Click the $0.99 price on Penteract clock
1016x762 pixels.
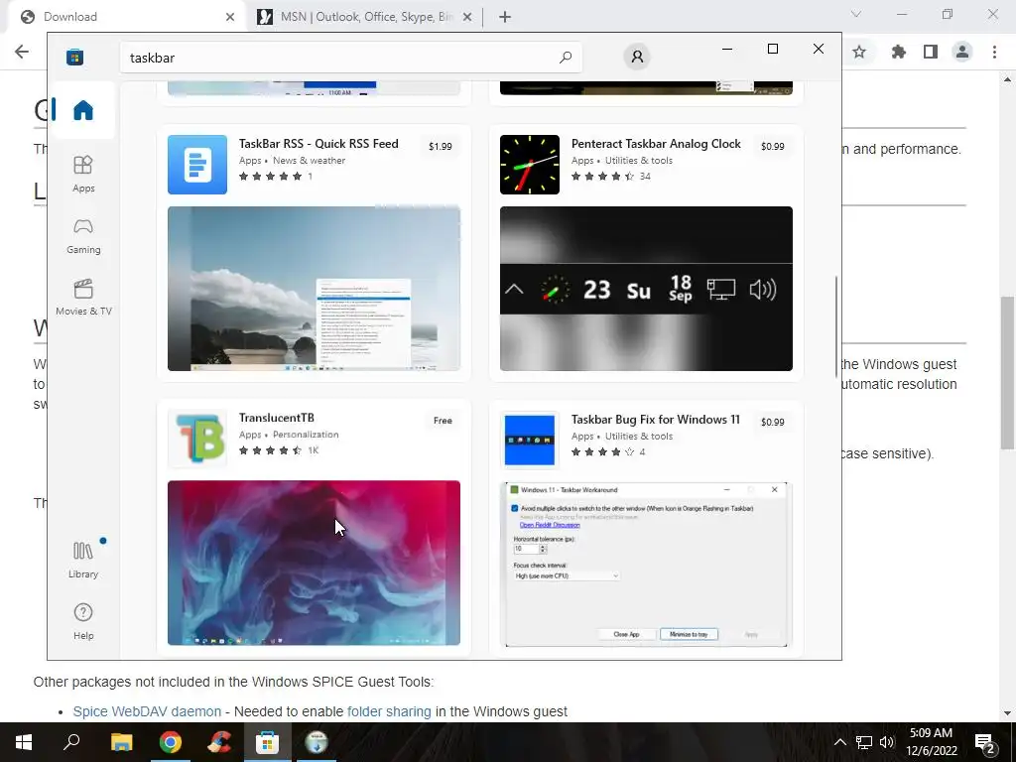point(772,147)
